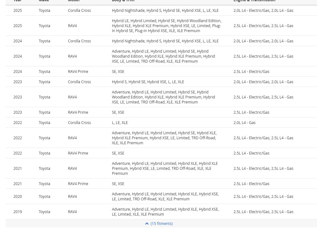Select the 2019 RAV4 trim list
317x229 pixels.
165,212
